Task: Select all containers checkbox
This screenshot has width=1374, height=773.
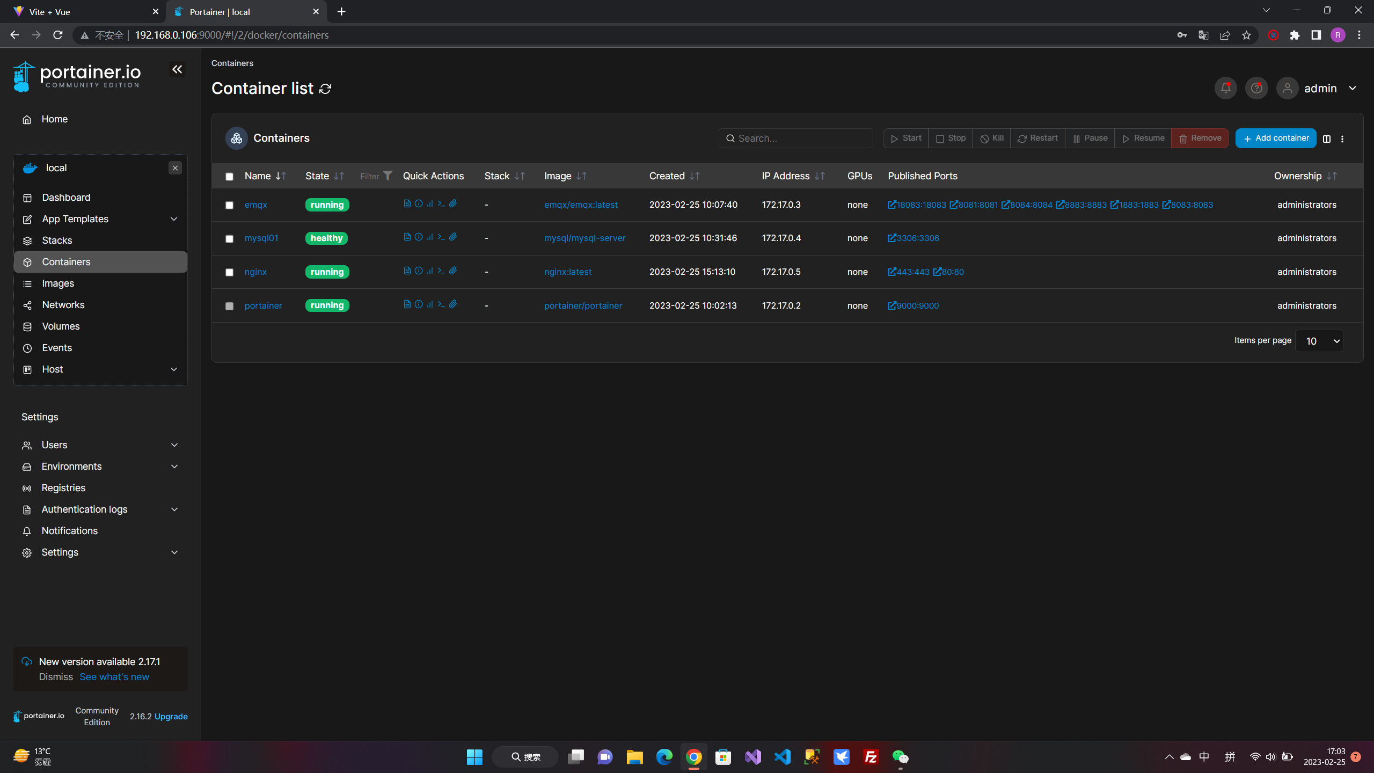Action: click(x=229, y=177)
